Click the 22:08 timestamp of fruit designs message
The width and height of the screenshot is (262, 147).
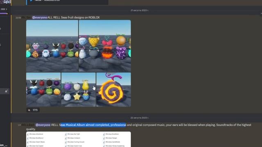tap(18, 18)
